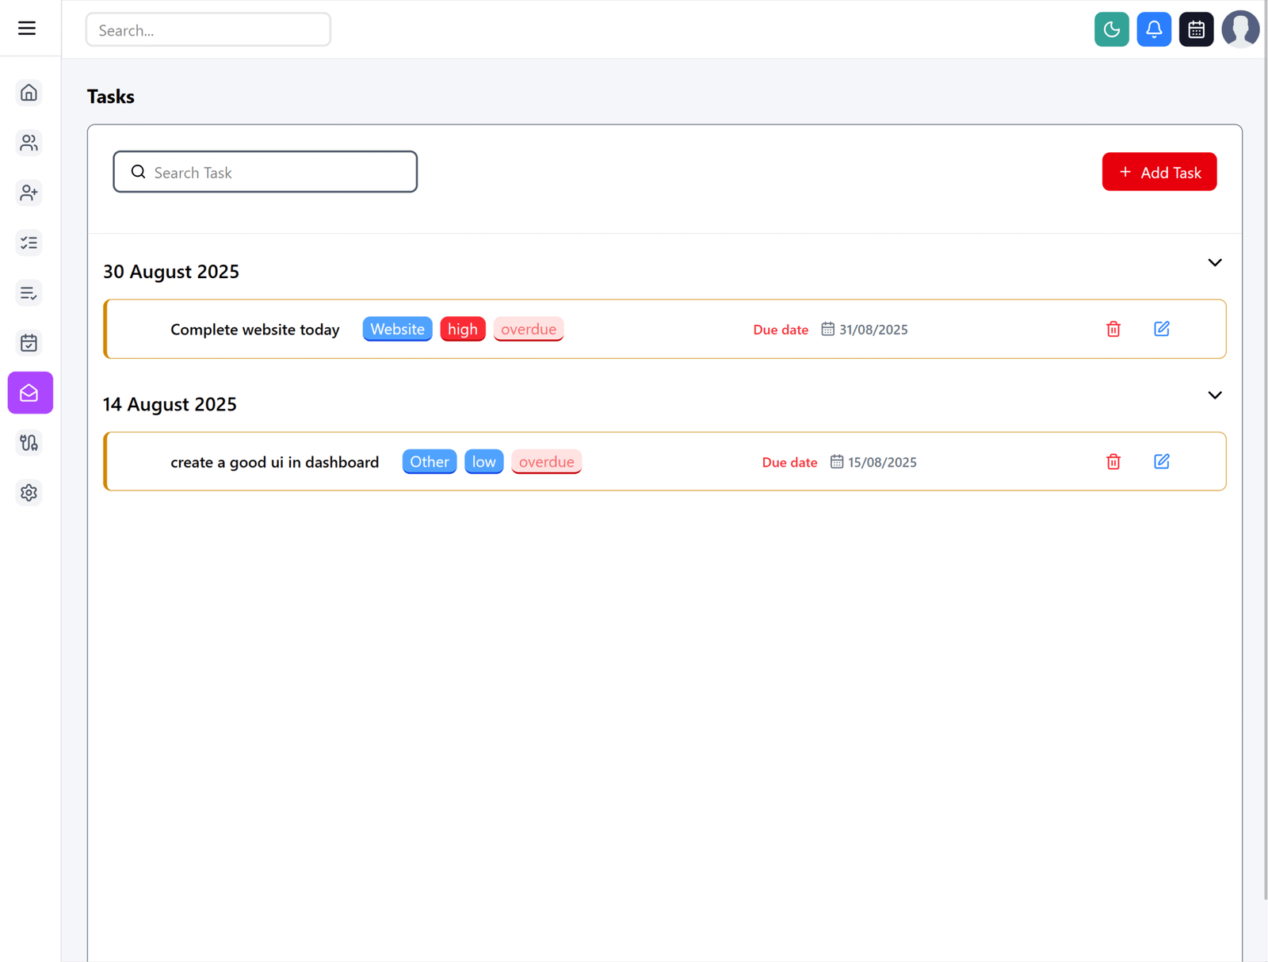Collapse the 14 August 2025 group
1268x962 pixels.
1214,395
